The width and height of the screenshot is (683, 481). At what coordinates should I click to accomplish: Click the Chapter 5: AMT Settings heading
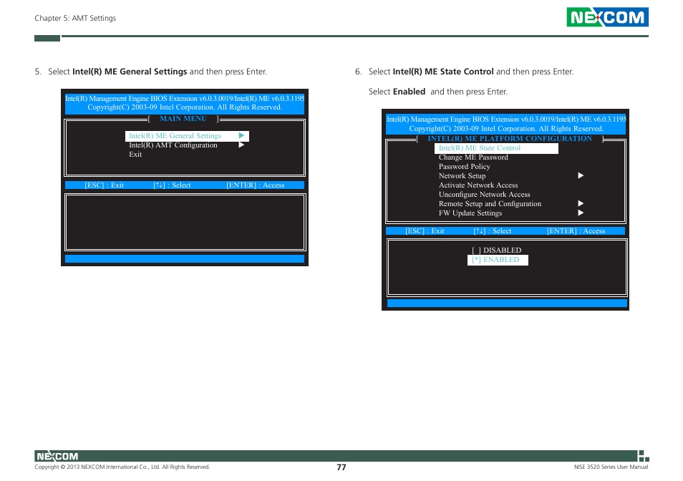coord(75,18)
